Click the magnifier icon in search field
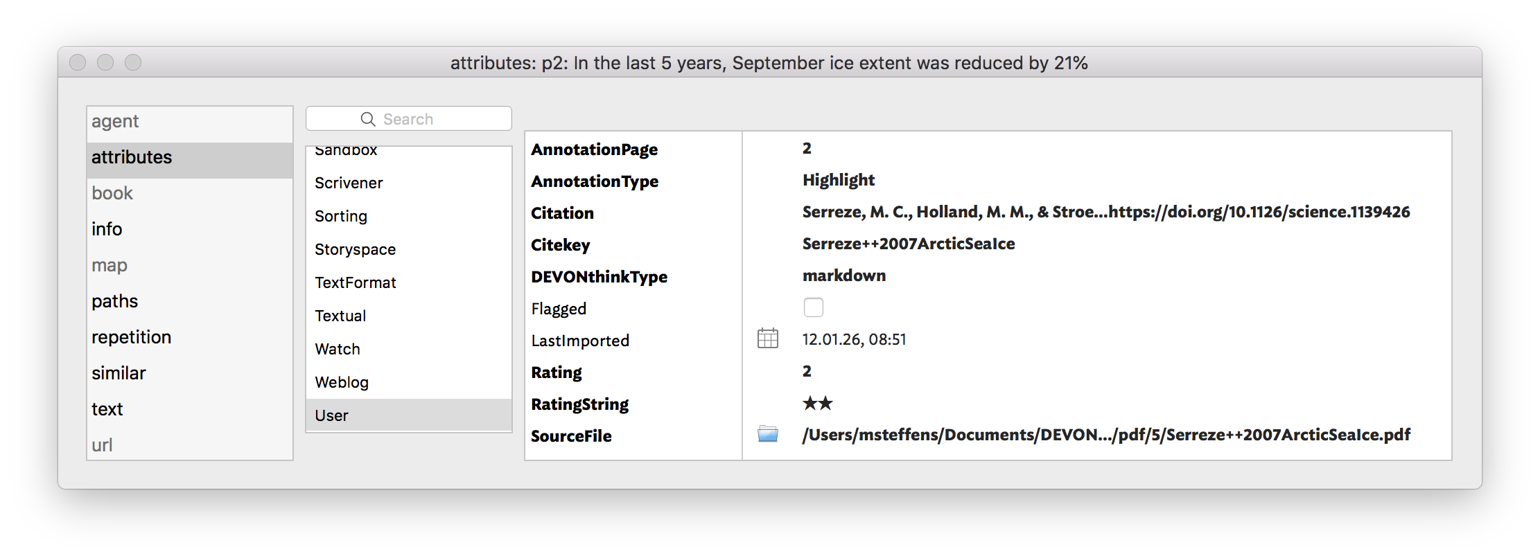The height and width of the screenshot is (558, 1540). [x=368, y=119]
